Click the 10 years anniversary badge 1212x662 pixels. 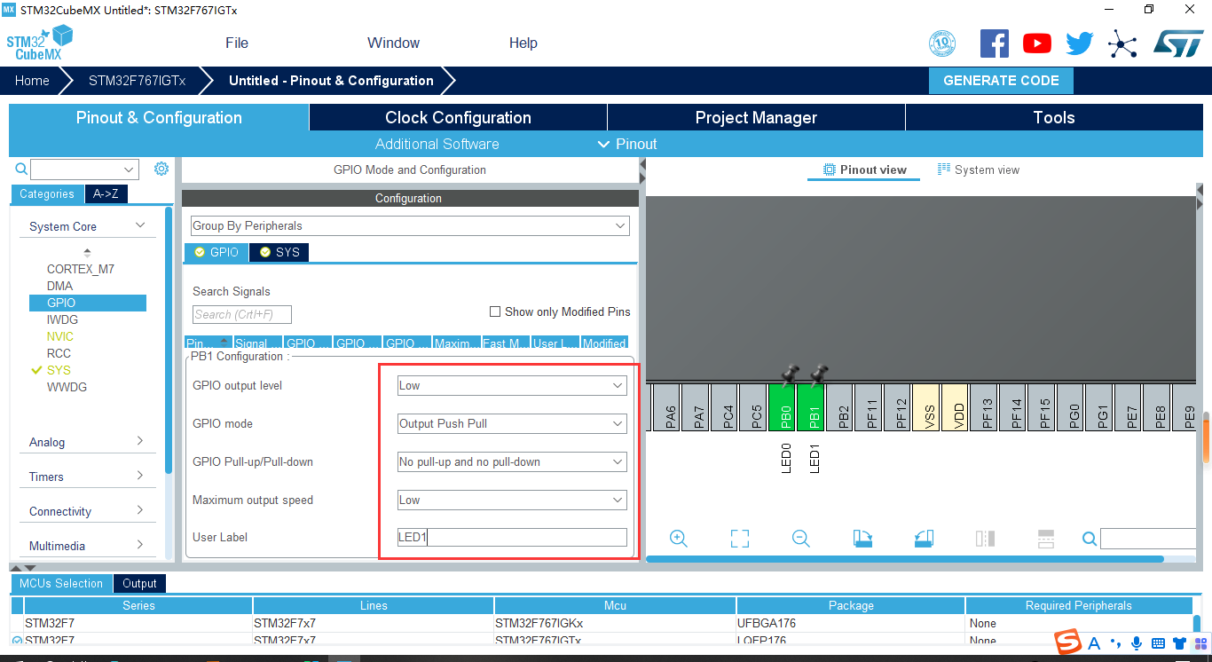click(x=942, y=43)
